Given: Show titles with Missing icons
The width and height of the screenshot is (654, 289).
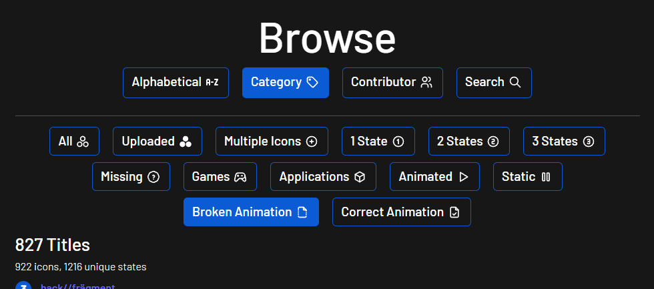Looking at the screenshot, I should 131,177.
